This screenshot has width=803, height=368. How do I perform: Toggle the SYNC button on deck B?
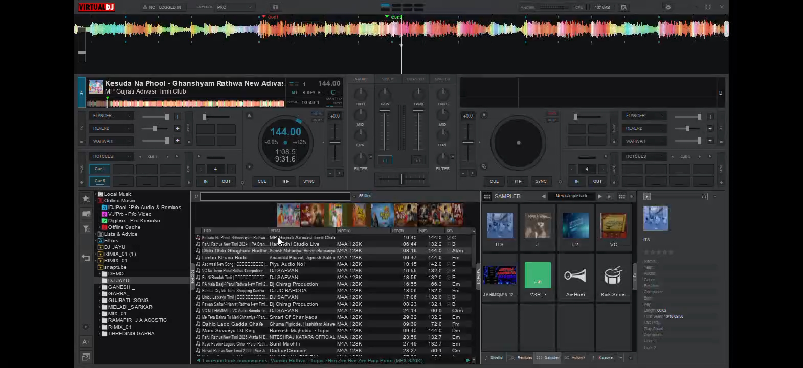pyautogui.click(x=541, y=181)
